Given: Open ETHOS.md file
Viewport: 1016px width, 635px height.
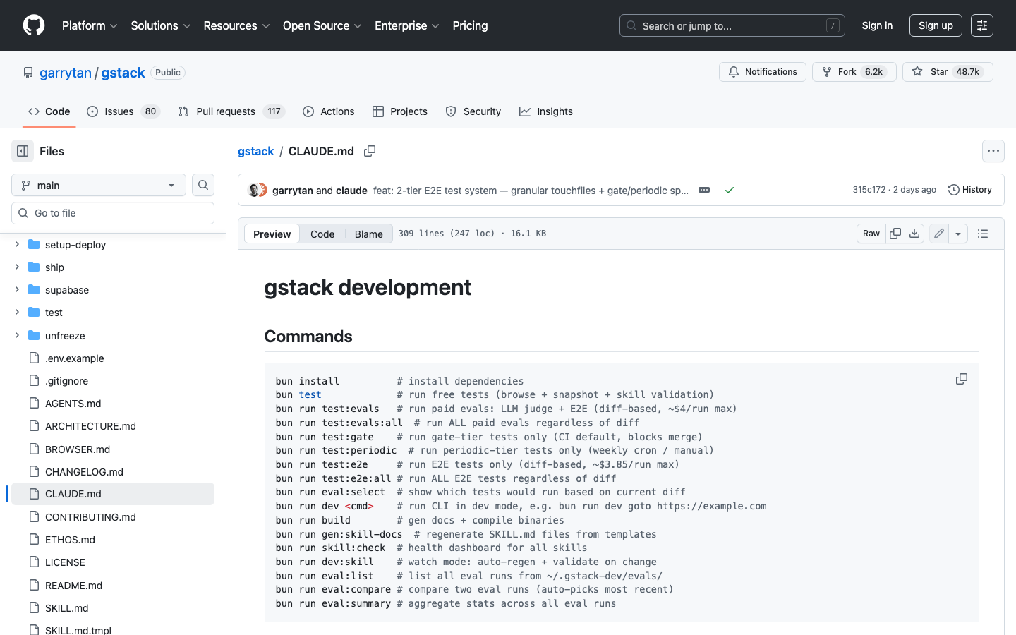Looking at the screenshot, I should click(70, 540).
